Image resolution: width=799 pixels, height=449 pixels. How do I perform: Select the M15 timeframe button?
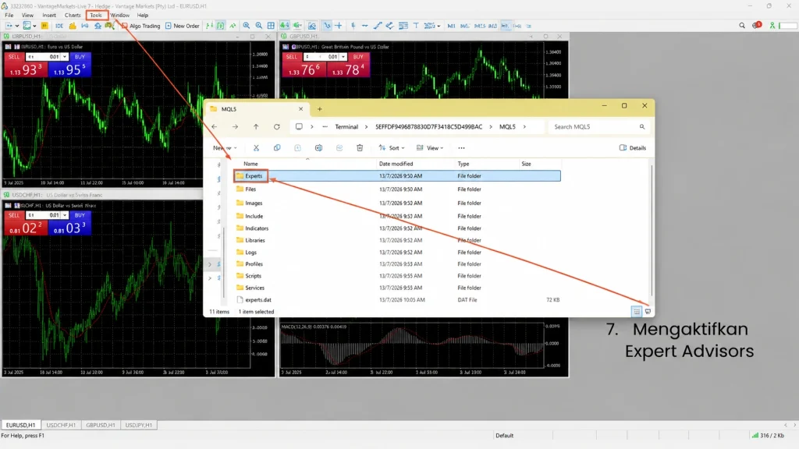point(480,26)
